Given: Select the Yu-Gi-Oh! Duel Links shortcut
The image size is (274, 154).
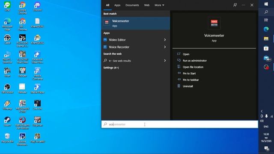Looking at the screenshot, I should click(x=22, y=57).
